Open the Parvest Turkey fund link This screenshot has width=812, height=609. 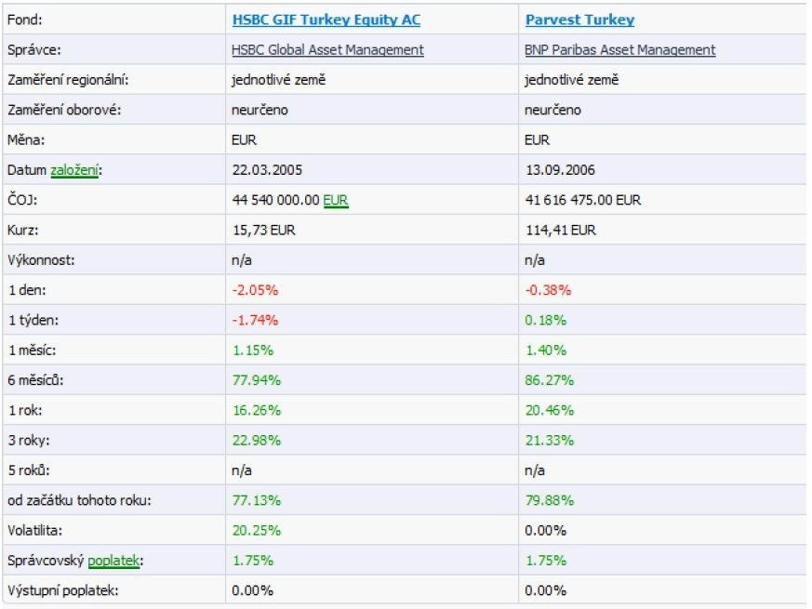[x=579, y=20]
